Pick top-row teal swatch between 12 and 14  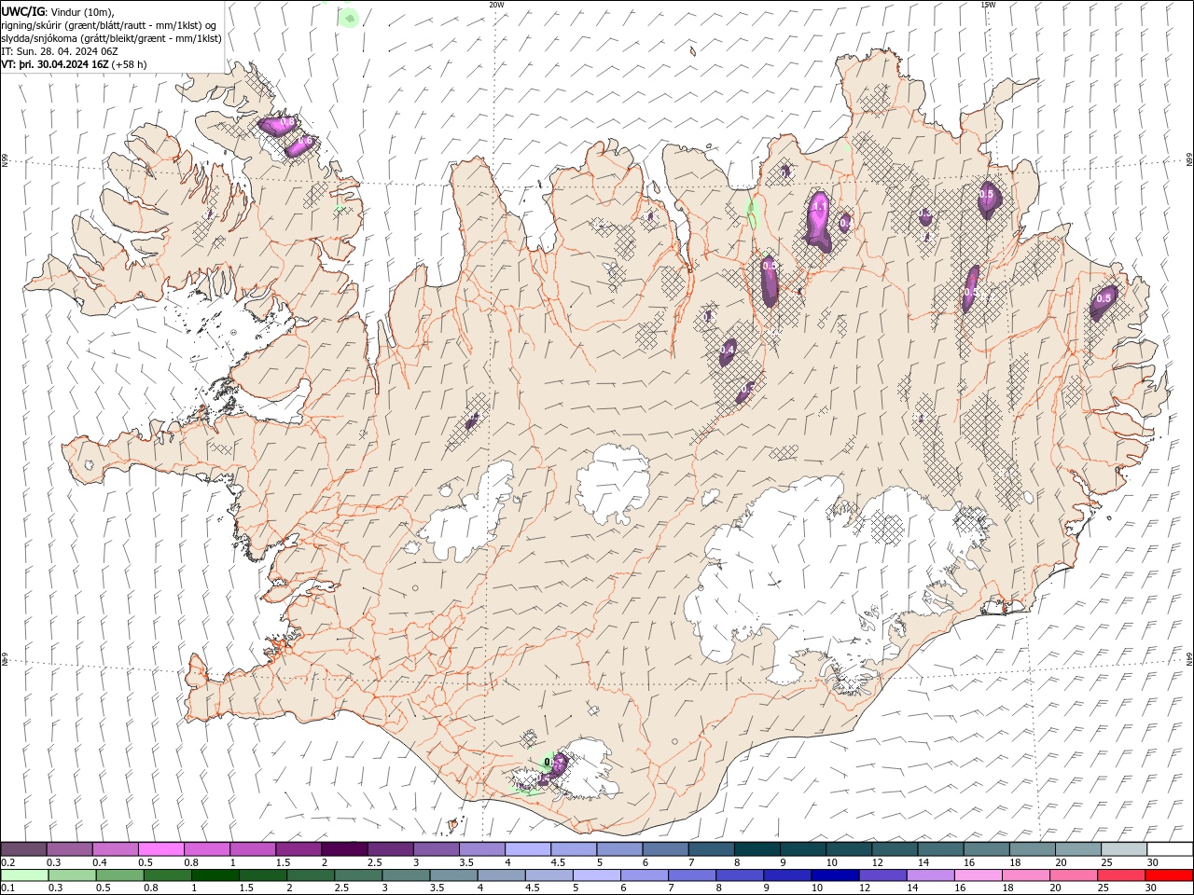895,848
